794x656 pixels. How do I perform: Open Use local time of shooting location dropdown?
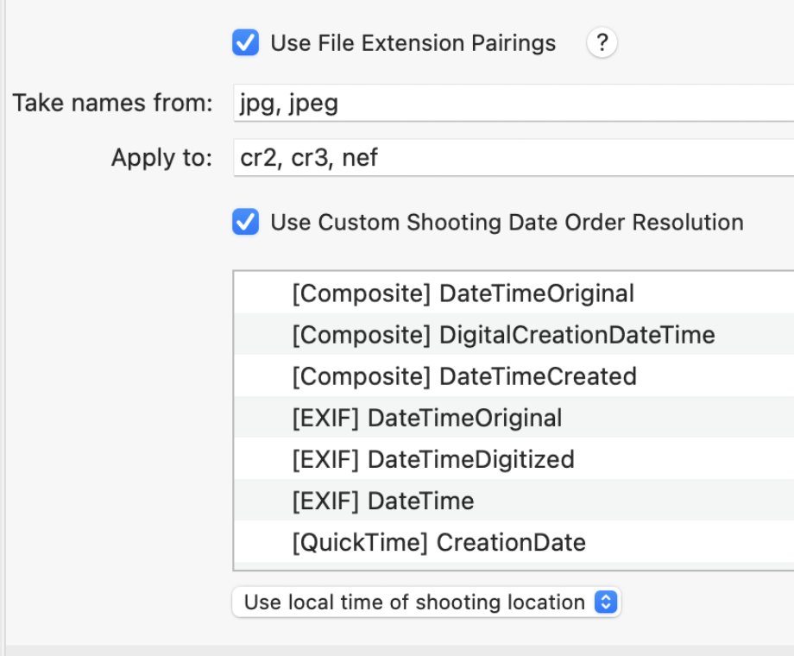pyautogui.click(x=426, y=602)
